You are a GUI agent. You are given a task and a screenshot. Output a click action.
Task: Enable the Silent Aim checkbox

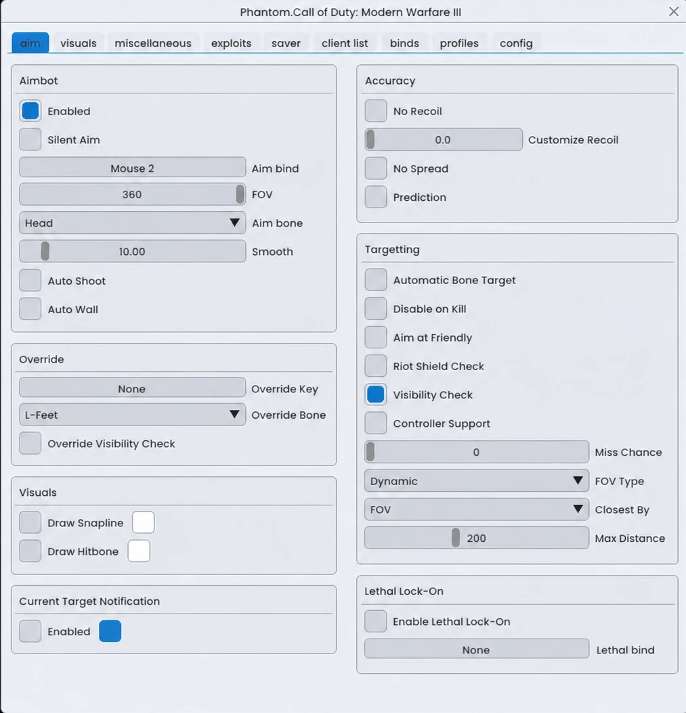tap(30, 139)
